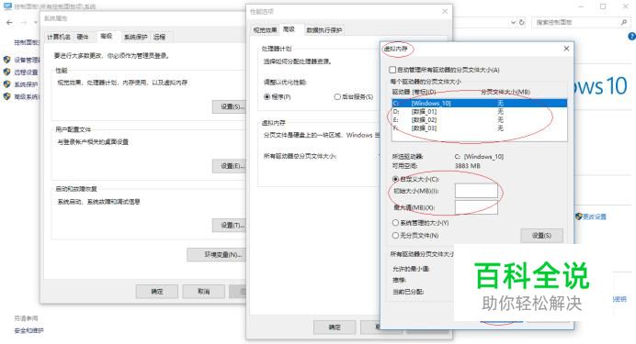Open 视觉效果 tab in 性能选项
636x344 pixels.
click(265, 30)
